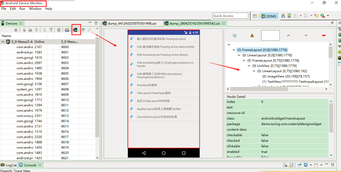Open the Devices panel view menu dropdown
The height and width of the screenshot is (172, 341).
click(97, 29)
